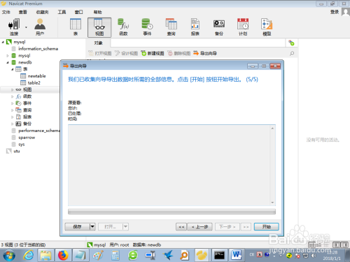Open the 文件 menu
The height and width of the screenshot is (262, 350).
6,12
